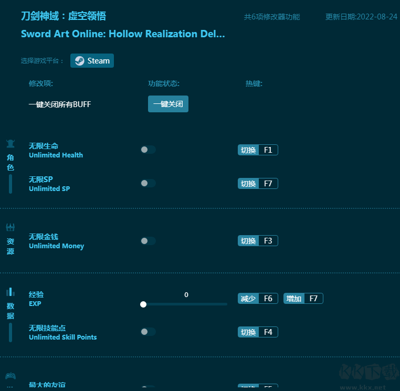Select the data (数据) bar chart icon
This screenshot has width=400, height=391.
point(10,292)
